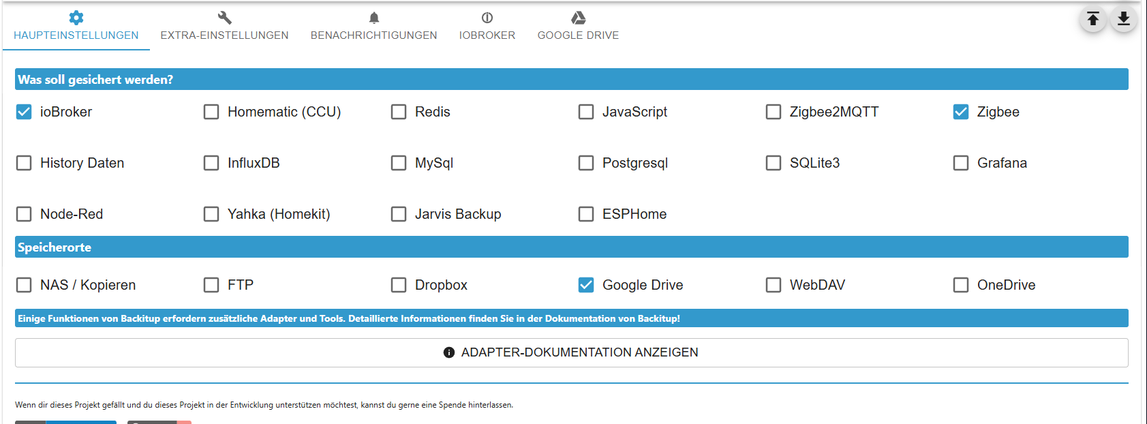Show the adapter documentation (Adapter-Dokumentation anzeigen)

pyautogui.click(x=571, y=352)
